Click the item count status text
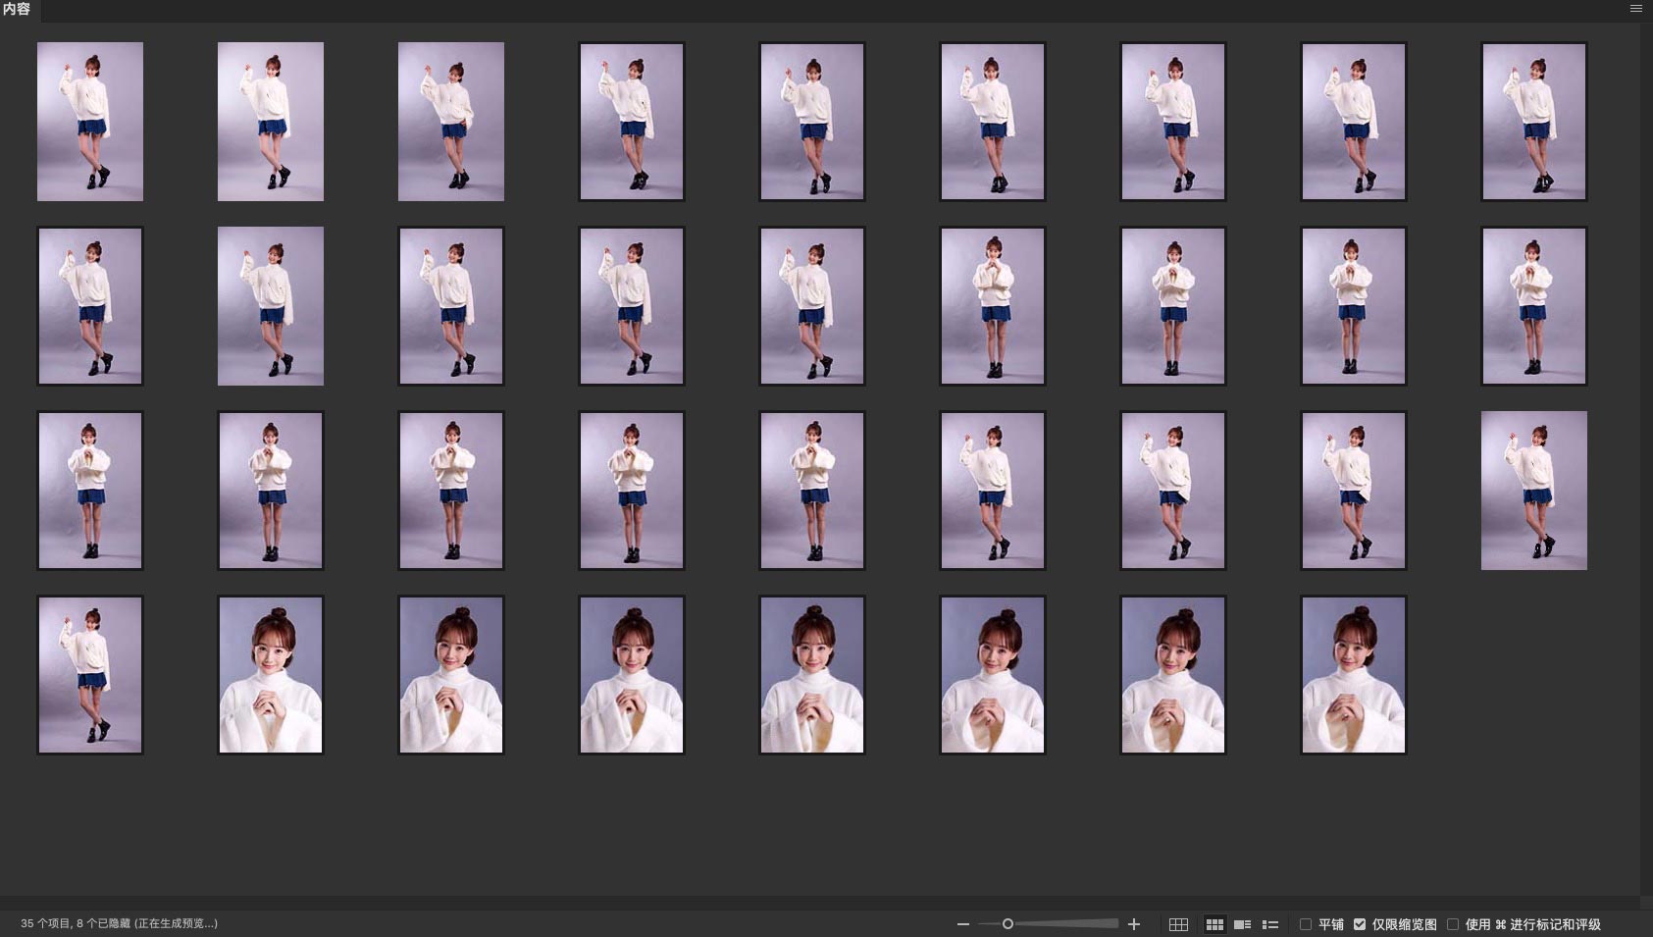The width and height of the screenshot is (1653, 937). (x=119, y=924)
